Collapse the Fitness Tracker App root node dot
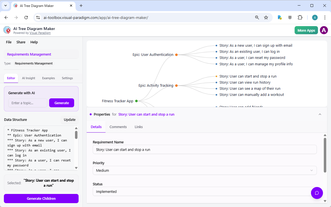331x207 pixels. pos(136,101)
